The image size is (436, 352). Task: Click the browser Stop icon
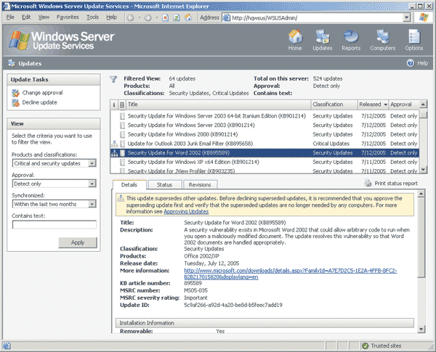(x=166, y=17)
